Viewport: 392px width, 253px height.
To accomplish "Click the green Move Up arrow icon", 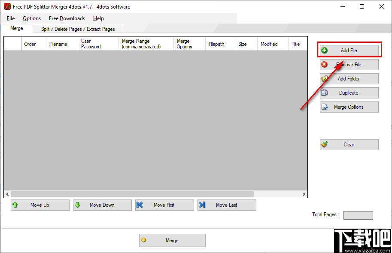I will (16, 205).
